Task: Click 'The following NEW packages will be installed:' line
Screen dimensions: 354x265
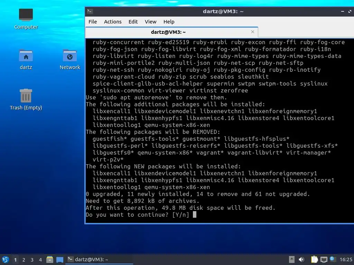Action: point(163,166)
